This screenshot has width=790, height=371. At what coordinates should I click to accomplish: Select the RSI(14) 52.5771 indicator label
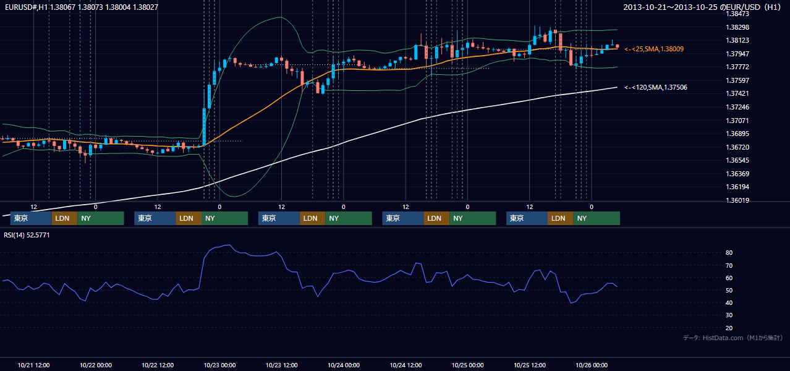tap(27, 235)
